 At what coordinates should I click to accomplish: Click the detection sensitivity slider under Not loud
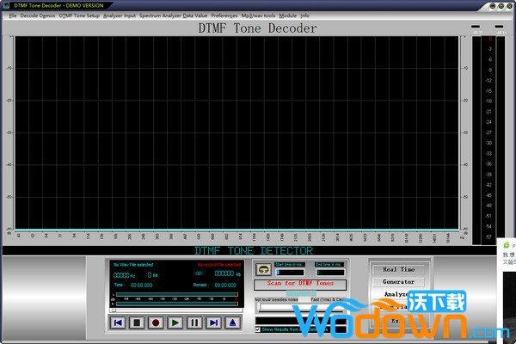(x=301, y=308)
